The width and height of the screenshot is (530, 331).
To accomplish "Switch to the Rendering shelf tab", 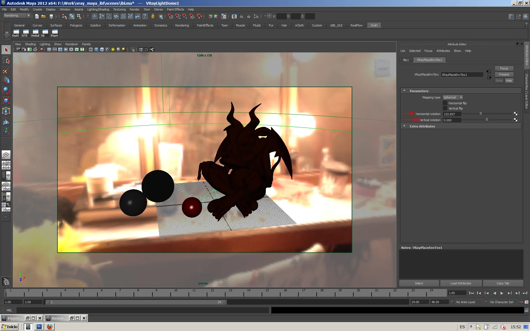I will click(x=182, y=25).
